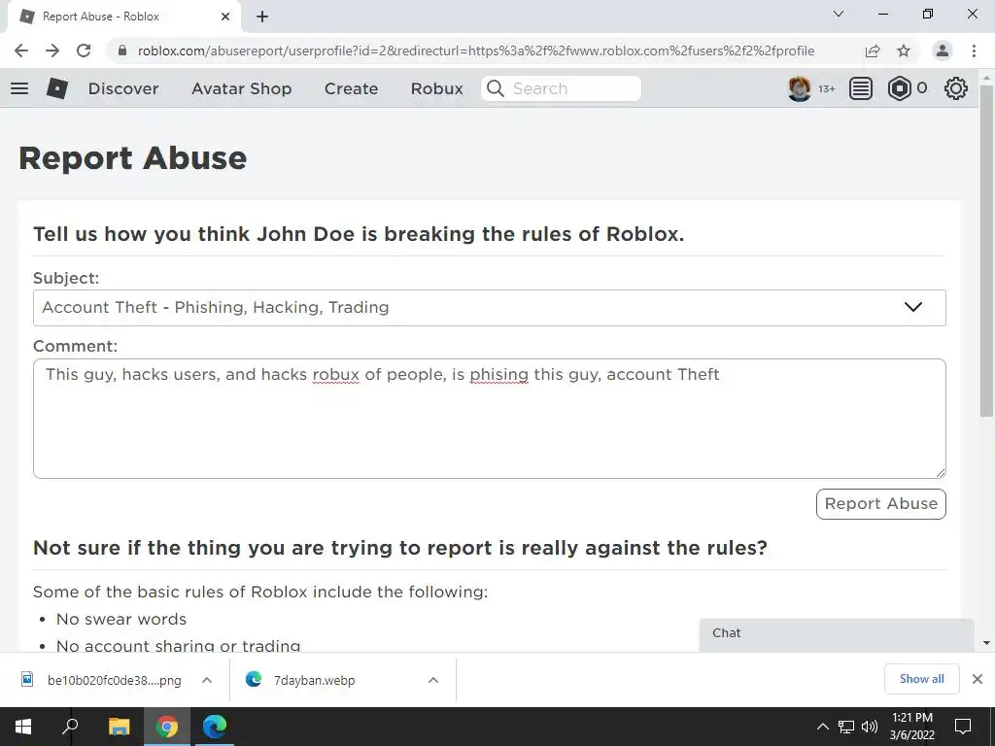Open downloaded 7dayban.webp file
Image resolution: width=995 pixels, height=746 pixels.
315,680
